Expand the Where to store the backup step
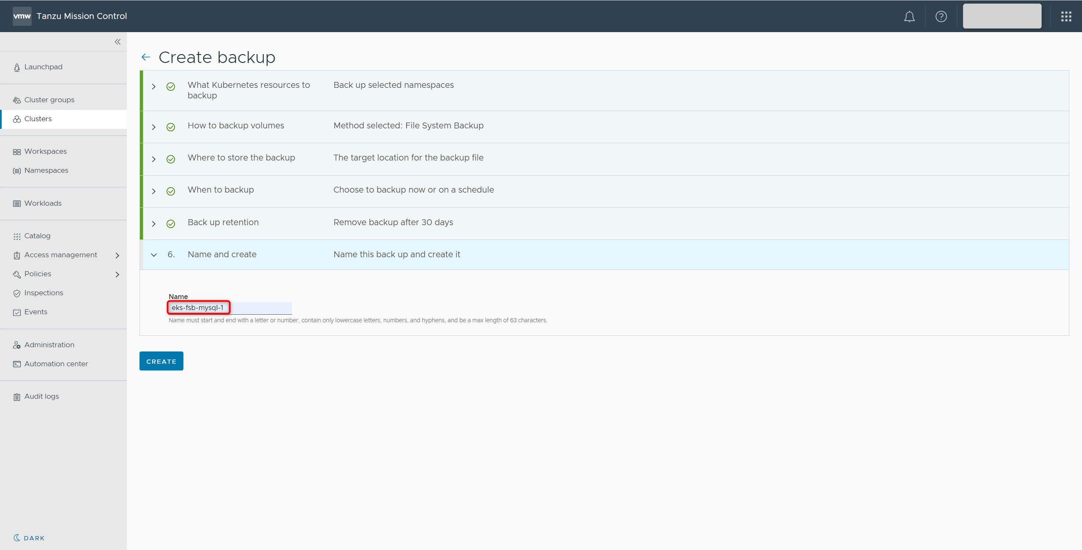 pyautogui.click(x=154, y=159)
